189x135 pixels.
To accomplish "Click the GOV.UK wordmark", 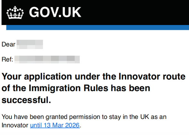I will (x=55, y=12).
